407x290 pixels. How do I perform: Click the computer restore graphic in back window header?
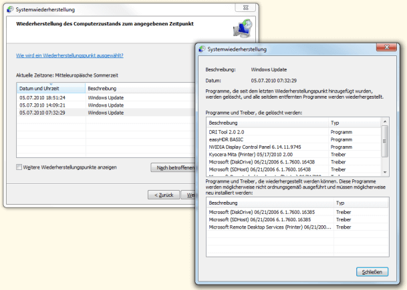pos(243,28)
